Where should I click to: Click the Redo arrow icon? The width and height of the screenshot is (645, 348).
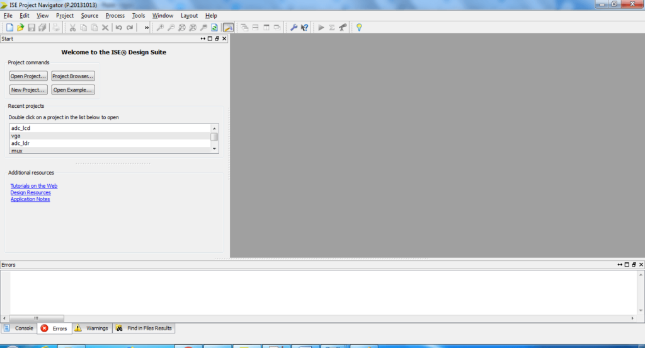click(x=130, y=28)
